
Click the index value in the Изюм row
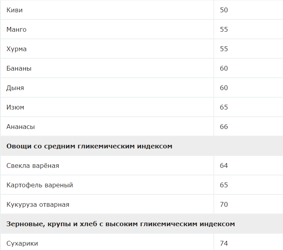click(x=224, y=107)
